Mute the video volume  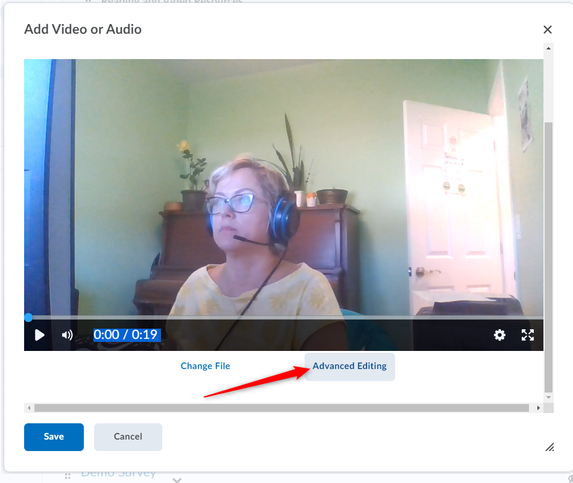click(x=67, y=335)
